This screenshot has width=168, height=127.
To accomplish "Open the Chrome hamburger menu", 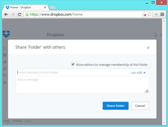I will tap(162, 14).
